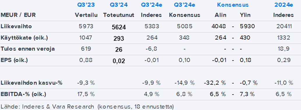Click the bold 293 EBITDA value
The height and width of the screenshot is (110, 301).
[119, 38]
